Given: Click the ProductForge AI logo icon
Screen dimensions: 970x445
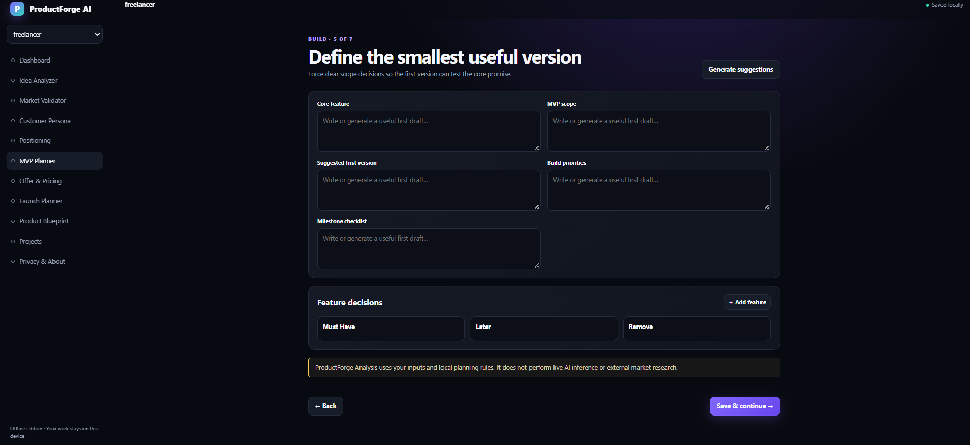Looking at the screenshot, I should pyautogui.click(x=17, y=9).
